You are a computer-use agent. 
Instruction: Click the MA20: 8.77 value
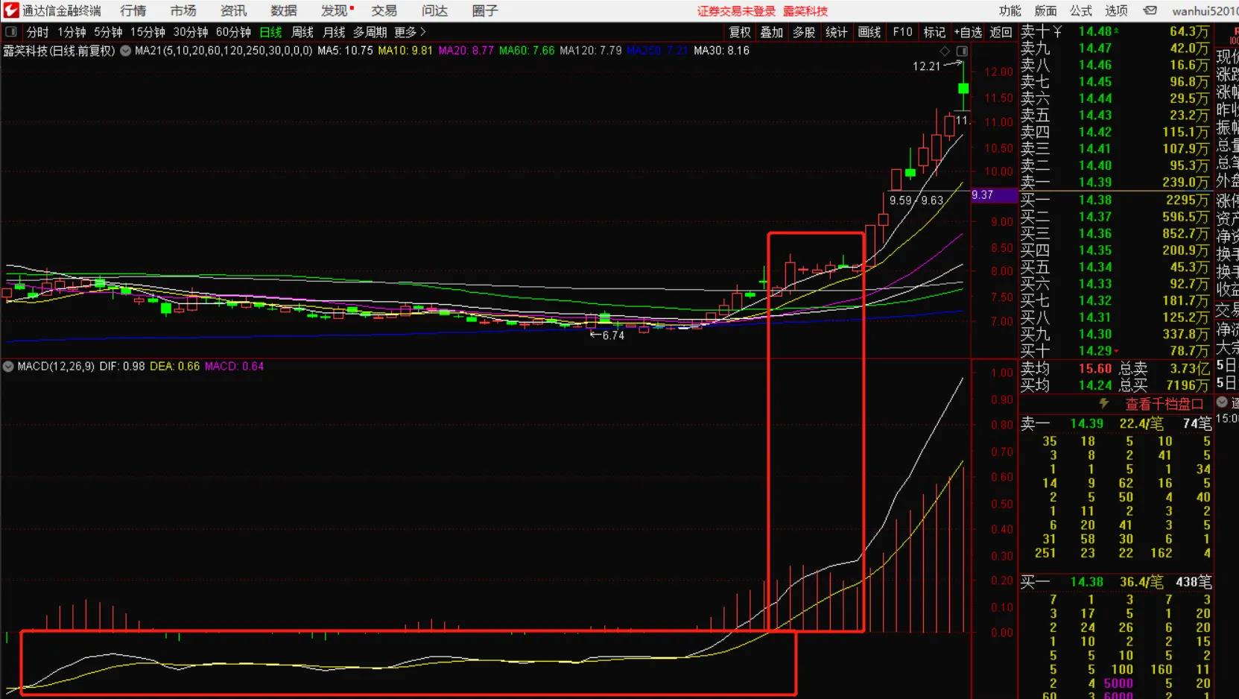click(x=466, y=51)
